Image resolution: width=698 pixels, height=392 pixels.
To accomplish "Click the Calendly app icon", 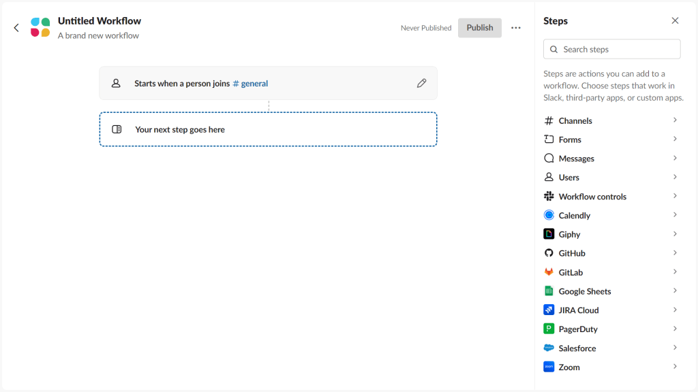I will click(549, 215).
